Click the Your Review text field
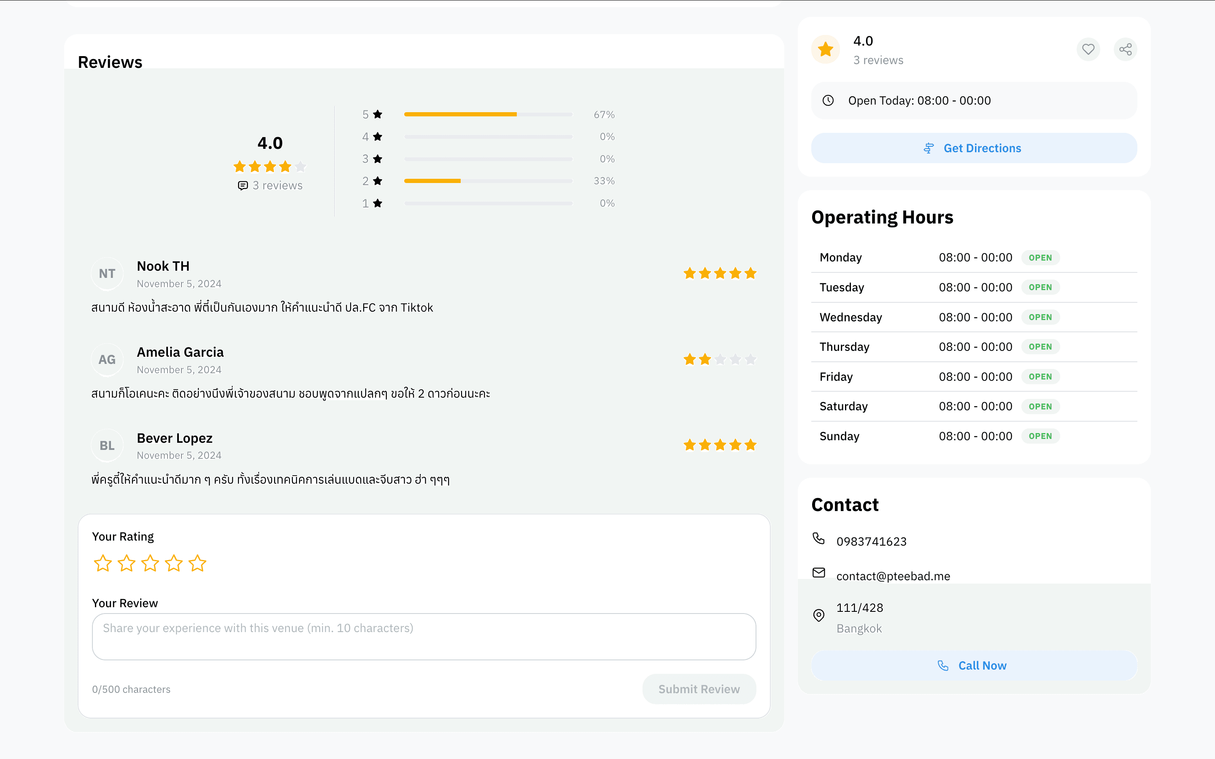1215x759 pixels. pyautogui.click(x=424, y=637)
